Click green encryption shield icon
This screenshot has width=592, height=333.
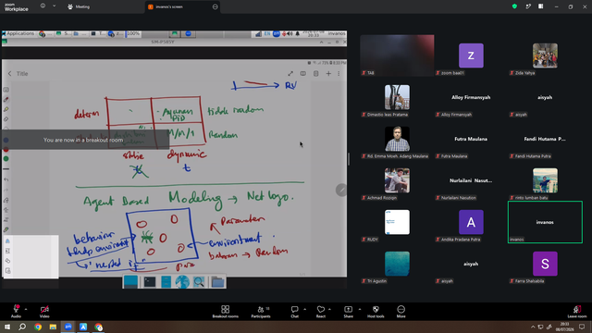click(514, 6)
